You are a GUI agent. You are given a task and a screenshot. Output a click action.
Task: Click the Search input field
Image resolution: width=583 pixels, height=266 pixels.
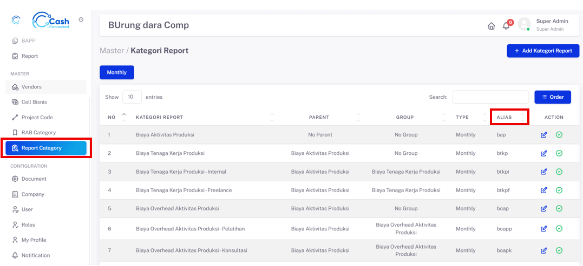click(490, 97)
